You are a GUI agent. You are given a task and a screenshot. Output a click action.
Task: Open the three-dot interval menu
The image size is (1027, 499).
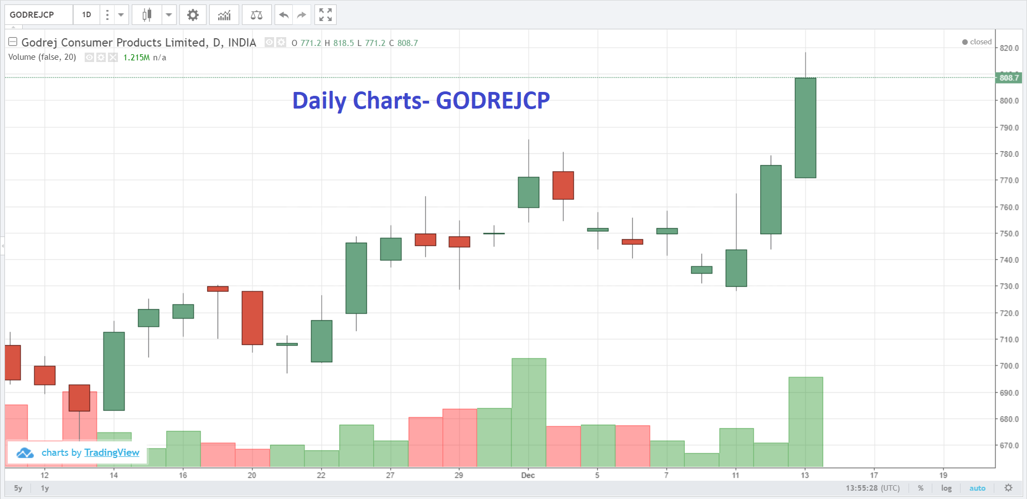[x=107, y=15]
